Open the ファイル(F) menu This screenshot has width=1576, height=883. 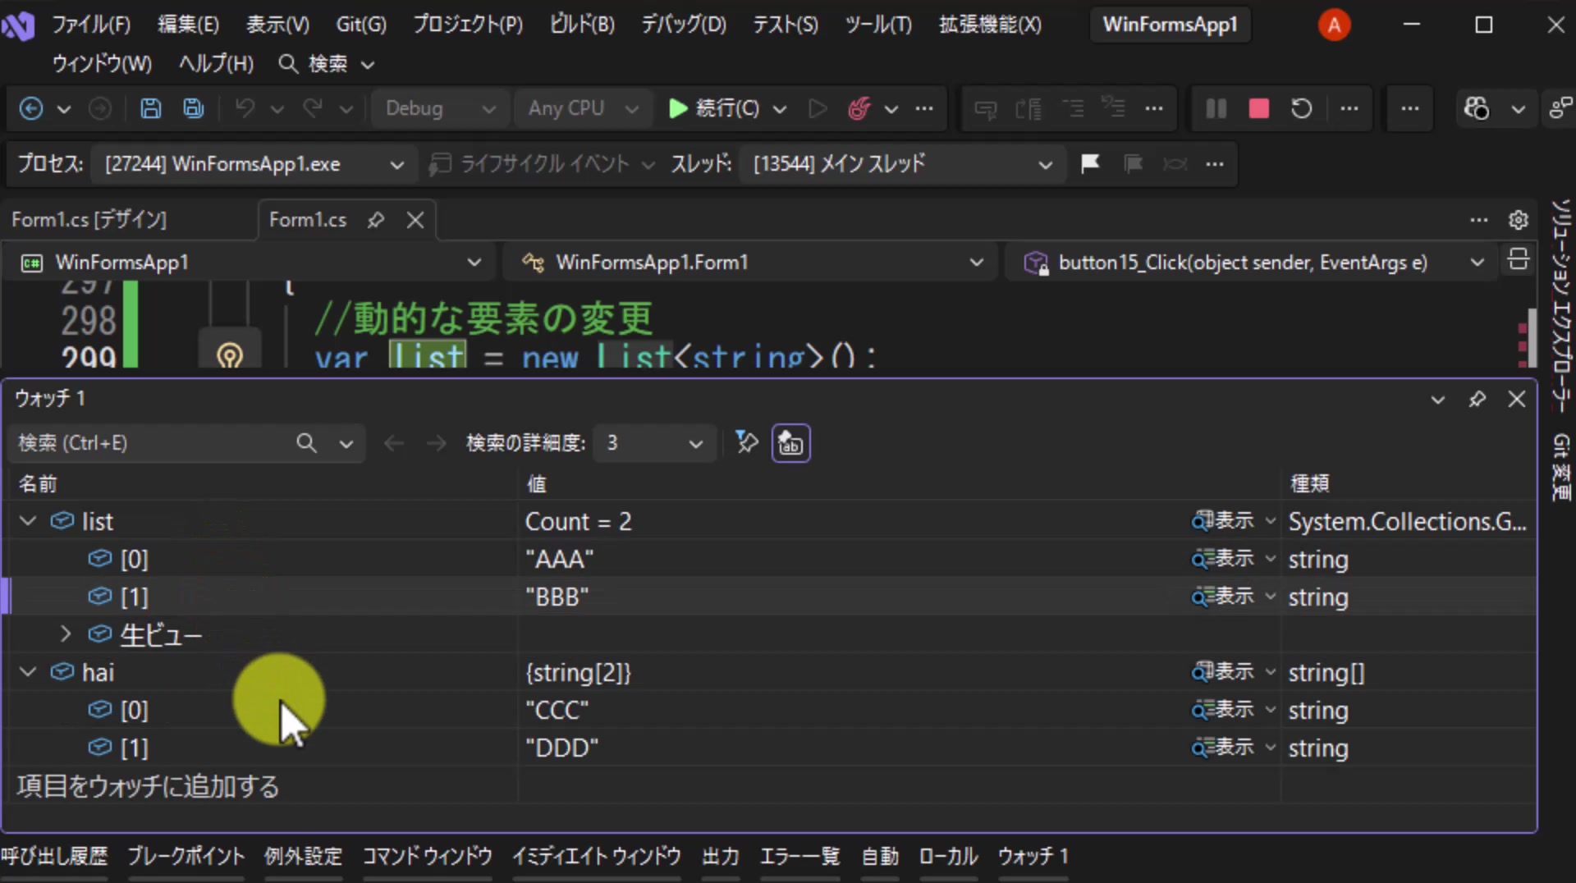click(x=91, y=25)
